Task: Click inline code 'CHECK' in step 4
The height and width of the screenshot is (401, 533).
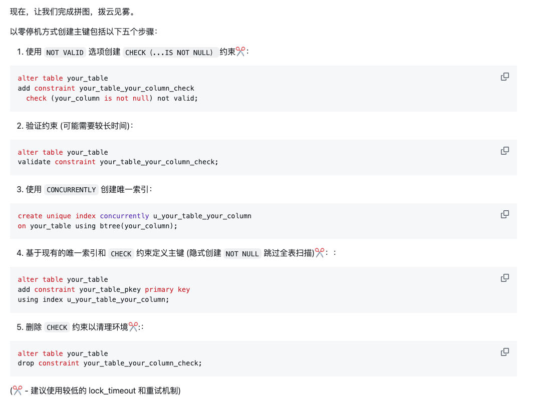Action: [x=121, y=253]
